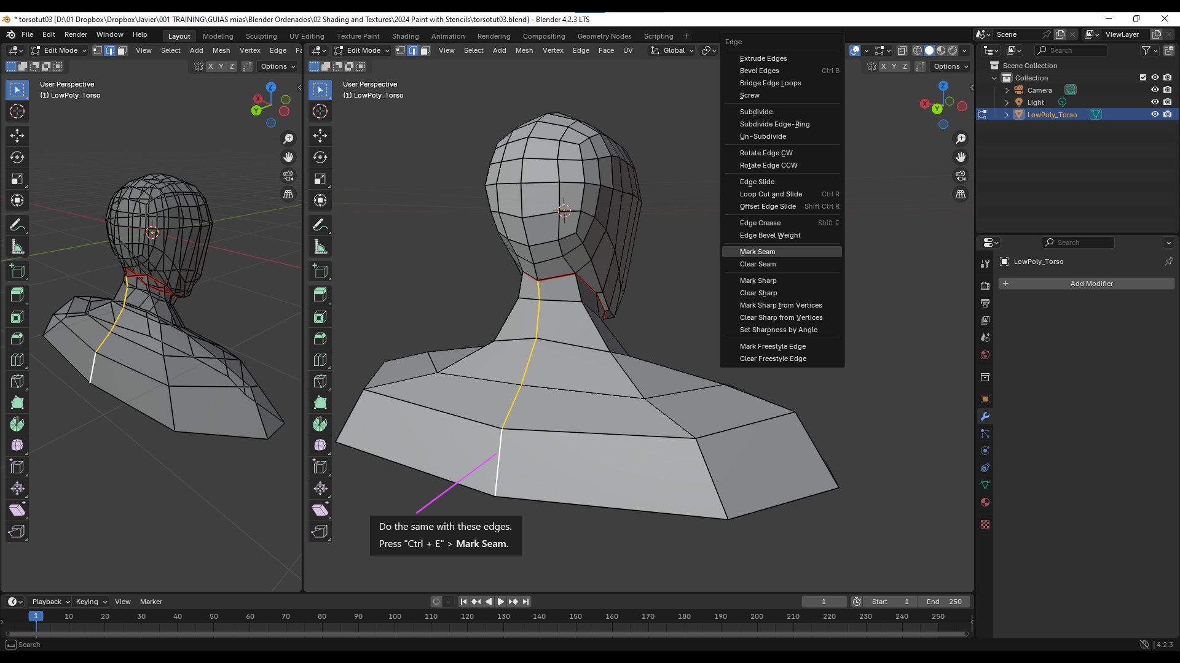Enable vertex select mode in right viewport
This screenshot has height=663, width=1180.
click(401, 50)
